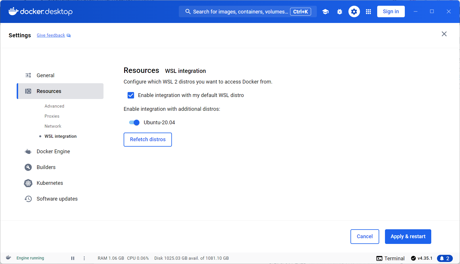Image resolution: width=460 pixels, height=264 pixels.
Task: Click CPU 0.06% usage text
Action: [138, 258]
